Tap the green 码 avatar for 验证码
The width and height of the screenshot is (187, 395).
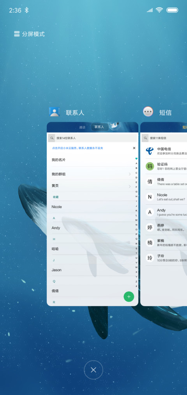150,166
